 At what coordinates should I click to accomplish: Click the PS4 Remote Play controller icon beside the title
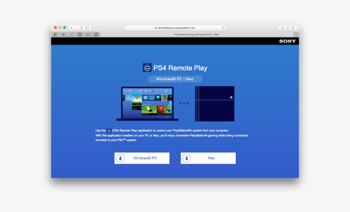click(147, 68)
